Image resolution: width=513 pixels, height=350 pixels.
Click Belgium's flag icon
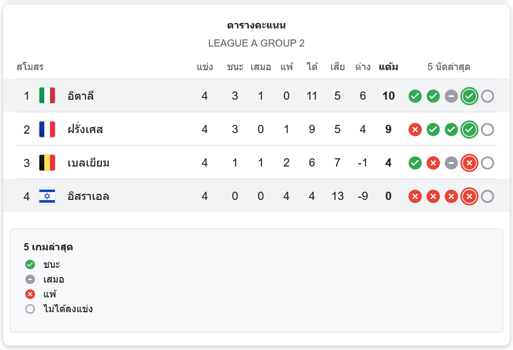[47, 163]
